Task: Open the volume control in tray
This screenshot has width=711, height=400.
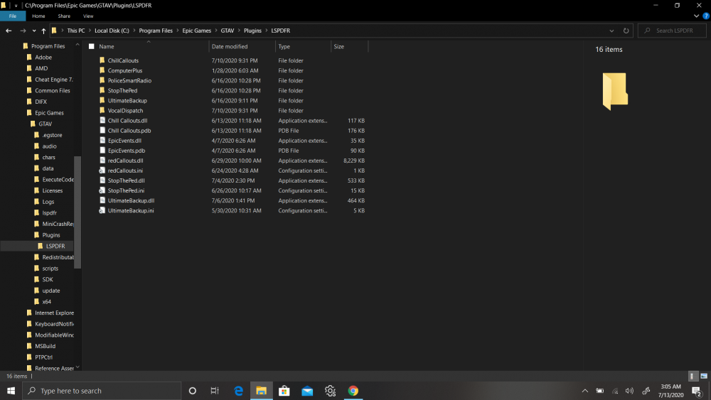Action: coord(629,391)
